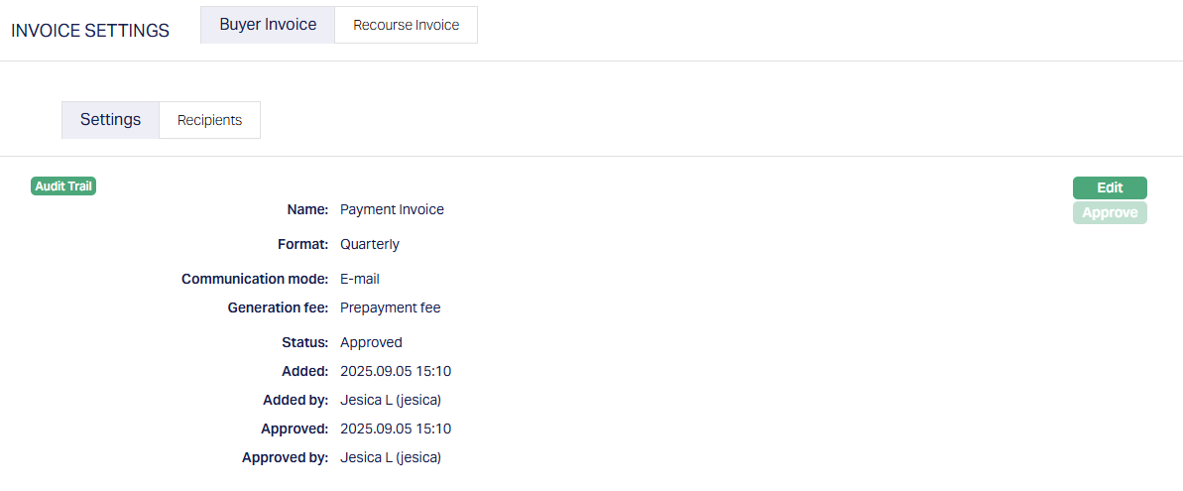The image size is (1183, 491).
Task: Click the Added by user name
Action: (x=390, y=400)
